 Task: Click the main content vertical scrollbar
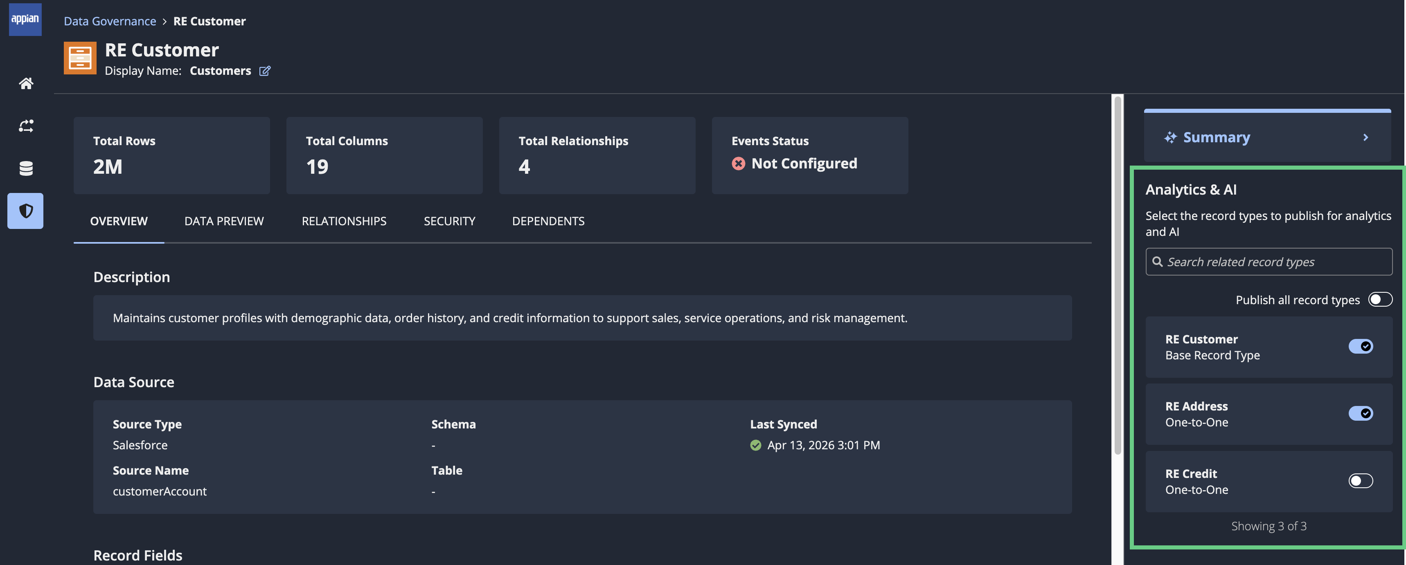click(x=1117, y=276)
